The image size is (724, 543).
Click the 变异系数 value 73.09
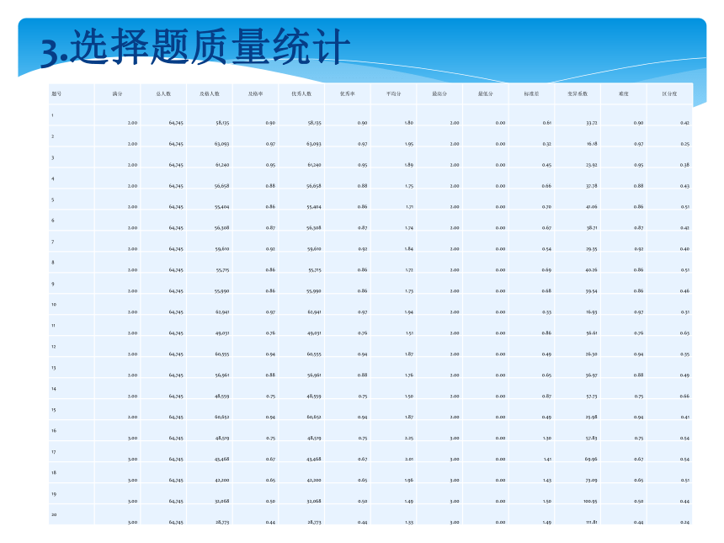[592, 481]
